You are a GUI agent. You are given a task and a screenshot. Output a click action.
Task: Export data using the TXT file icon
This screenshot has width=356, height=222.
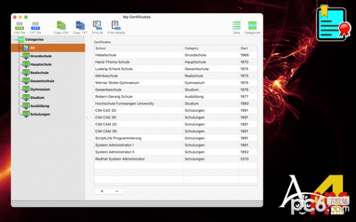pyautogui.click(x=36, y=26)
